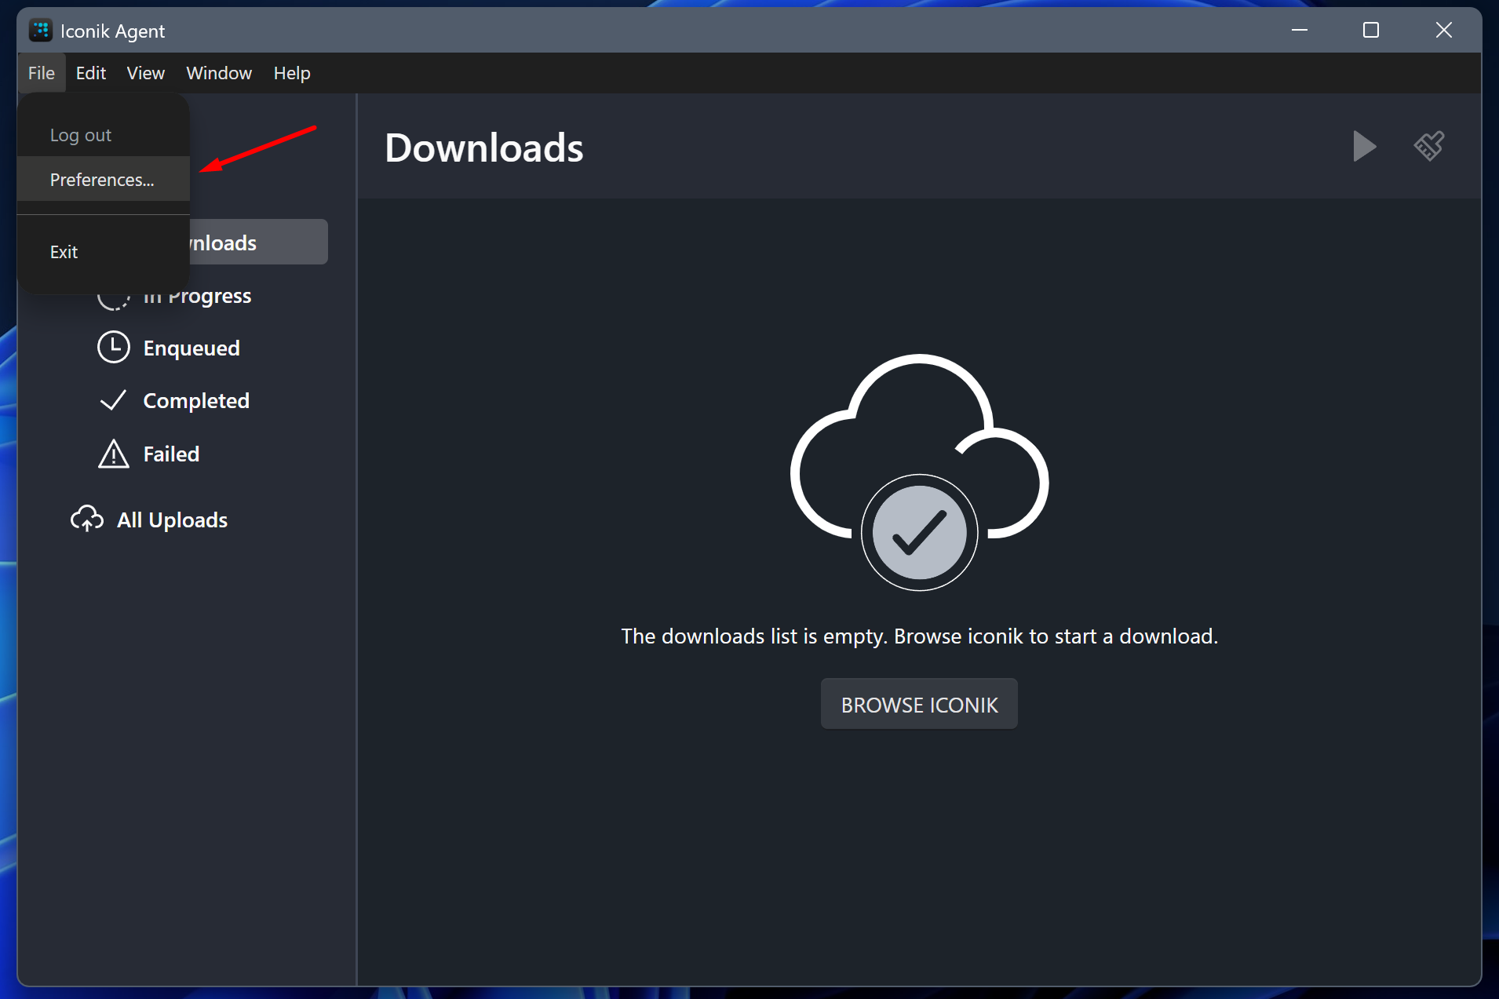The image size is (1499, 999).
Task: Show Failed downloads
Action: click(171, 454)
